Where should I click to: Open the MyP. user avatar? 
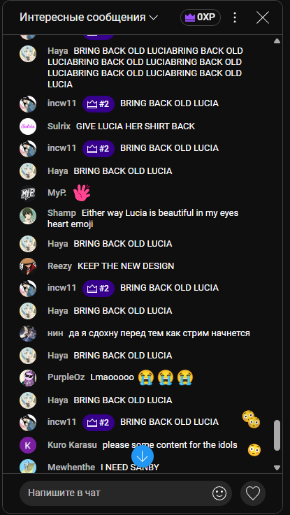[28, 194]
